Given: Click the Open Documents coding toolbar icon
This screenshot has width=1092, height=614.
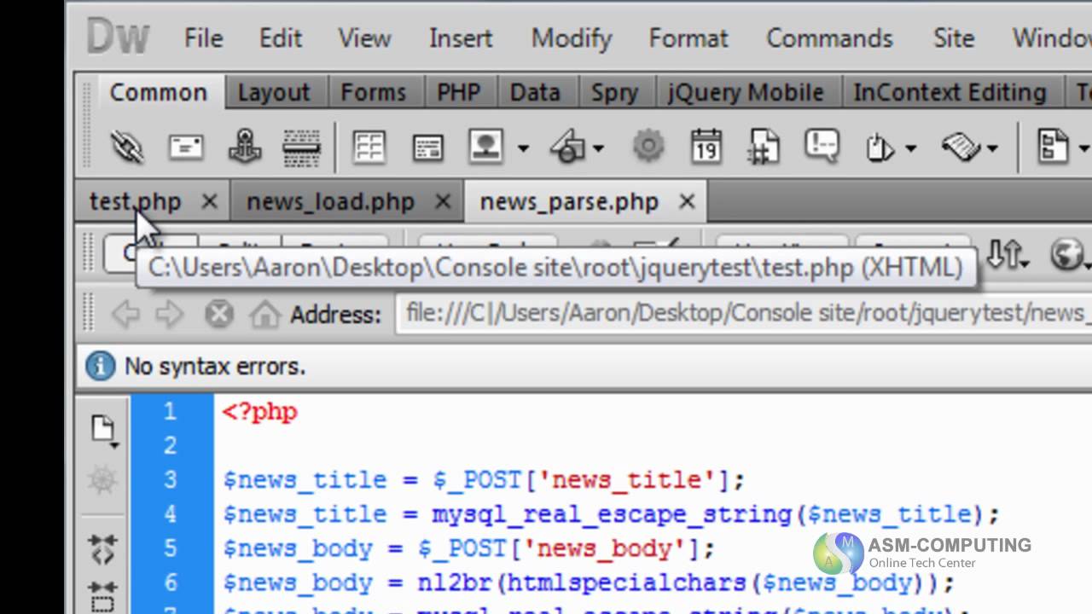Looking at the screenshot, I should pos(104,431).
